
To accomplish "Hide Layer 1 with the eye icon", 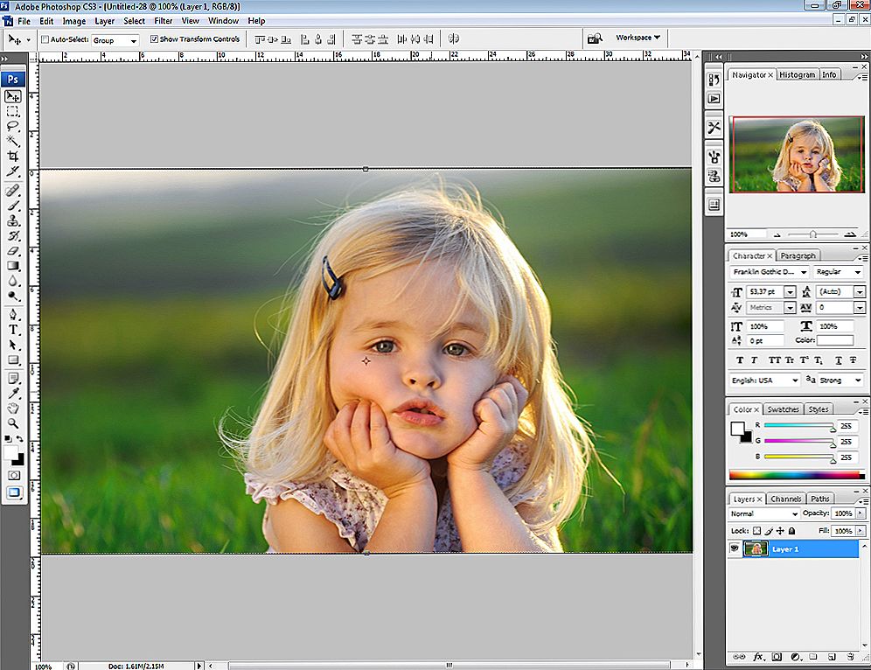I will pos(735,549).
